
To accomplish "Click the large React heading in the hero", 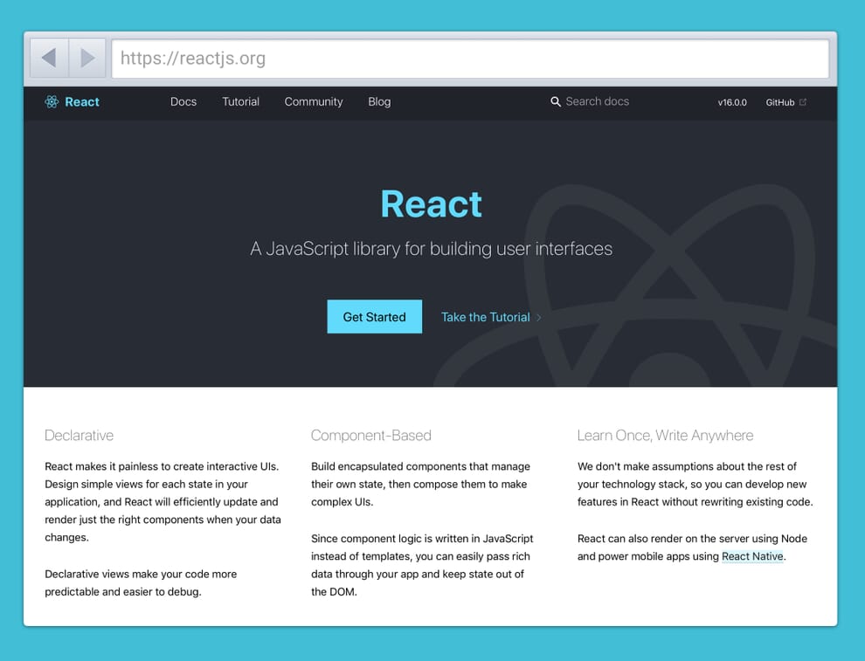I will [431, 203].
